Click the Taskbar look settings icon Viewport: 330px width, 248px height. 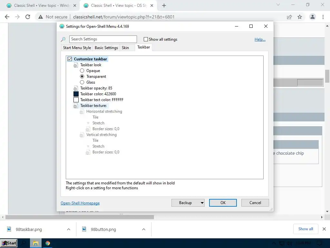point(75,65)
